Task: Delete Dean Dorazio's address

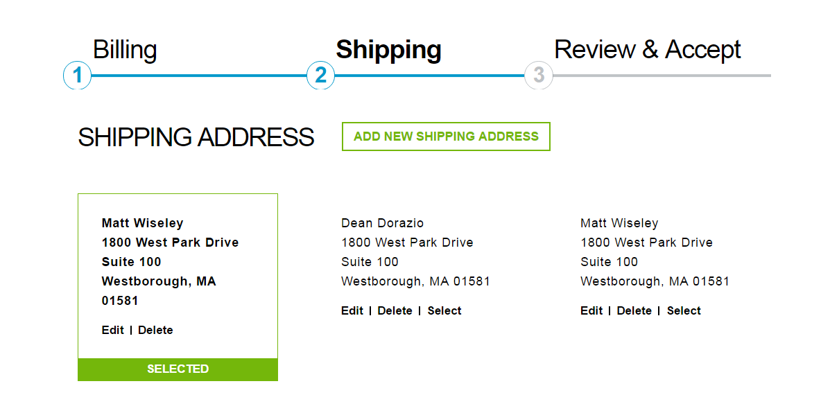Action: 395,311
